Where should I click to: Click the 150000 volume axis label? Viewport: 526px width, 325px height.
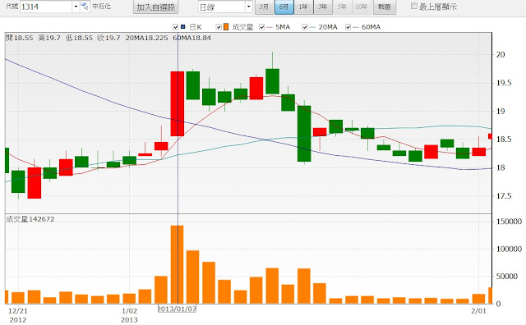(x=509, y=222)
